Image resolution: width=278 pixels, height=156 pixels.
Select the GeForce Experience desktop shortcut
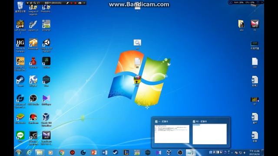(x=33, y=138)
